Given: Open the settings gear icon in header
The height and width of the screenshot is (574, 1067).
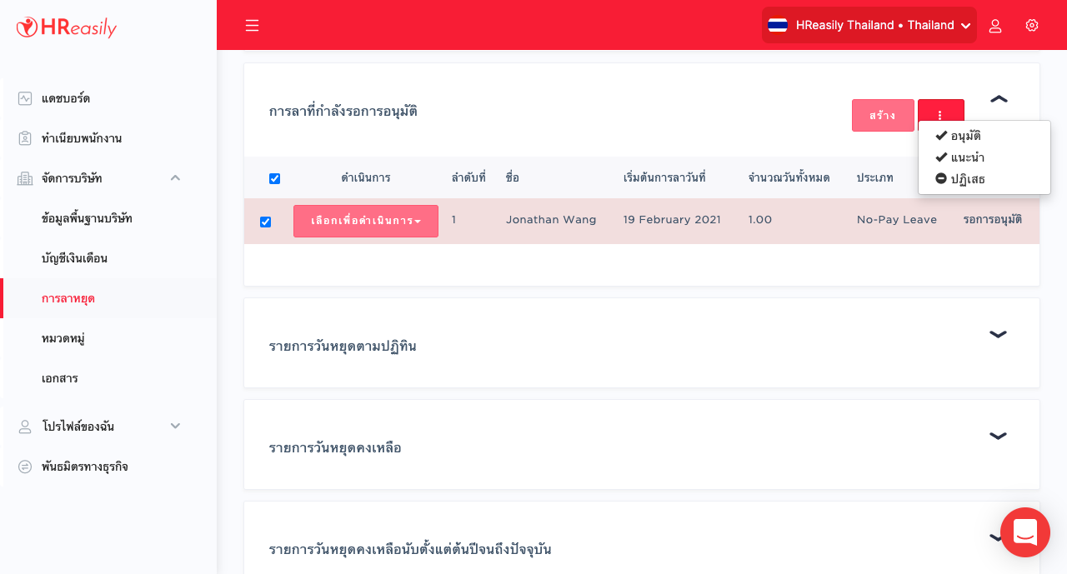Looking at the screenshot, I should click(1032, 25).
